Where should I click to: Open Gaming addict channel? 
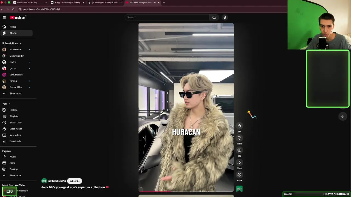point(16,56)
